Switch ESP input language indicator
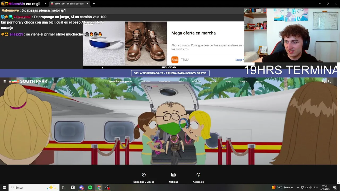This screenshot has width=340, height=191. click(316, 188)
